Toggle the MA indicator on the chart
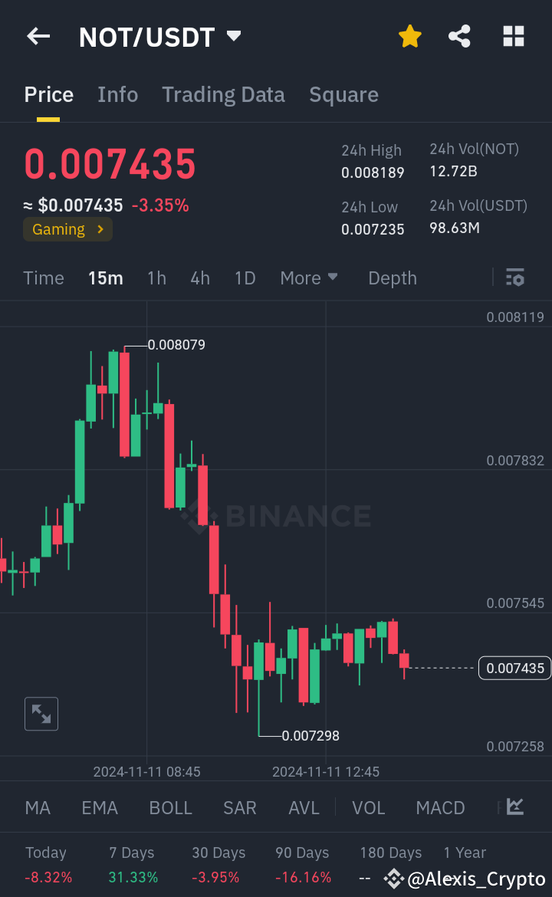Screen dimensions: 552x897 [38, 807]
